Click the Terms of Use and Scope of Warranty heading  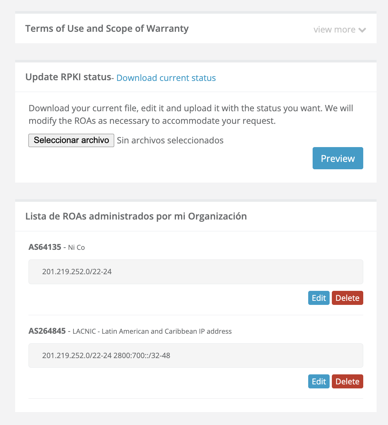107,28
